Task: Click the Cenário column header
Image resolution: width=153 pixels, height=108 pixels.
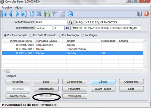Action: click(x=126, y=41)
